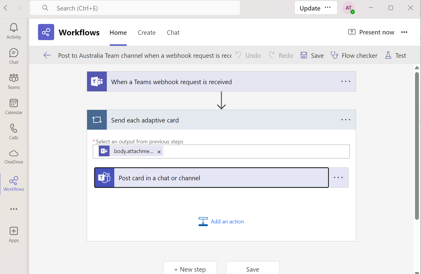The width and height of the screenshot is (421, 274).
Task: Click the Present now button
Action: click(371, 32)
